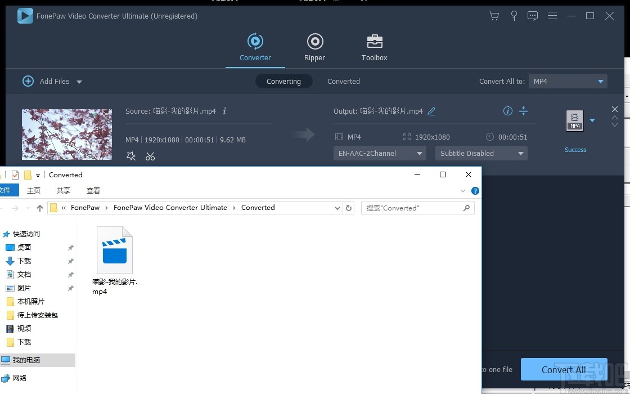
Task: Open the Convert All to format dropdown
Action: coord(567,81)
